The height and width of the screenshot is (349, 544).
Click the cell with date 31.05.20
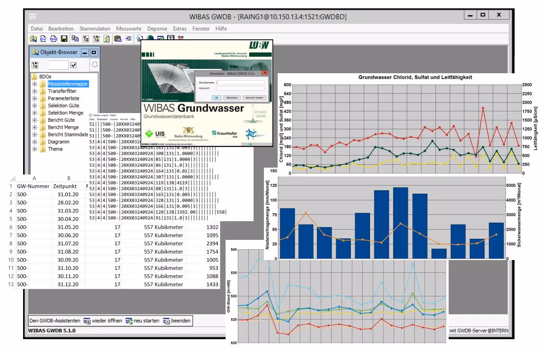[x=68, y=227]
